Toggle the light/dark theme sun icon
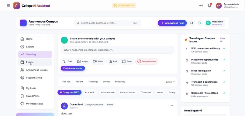Image resolution: width=245 pixels, height=116 pixels. [x=201, y=6]
